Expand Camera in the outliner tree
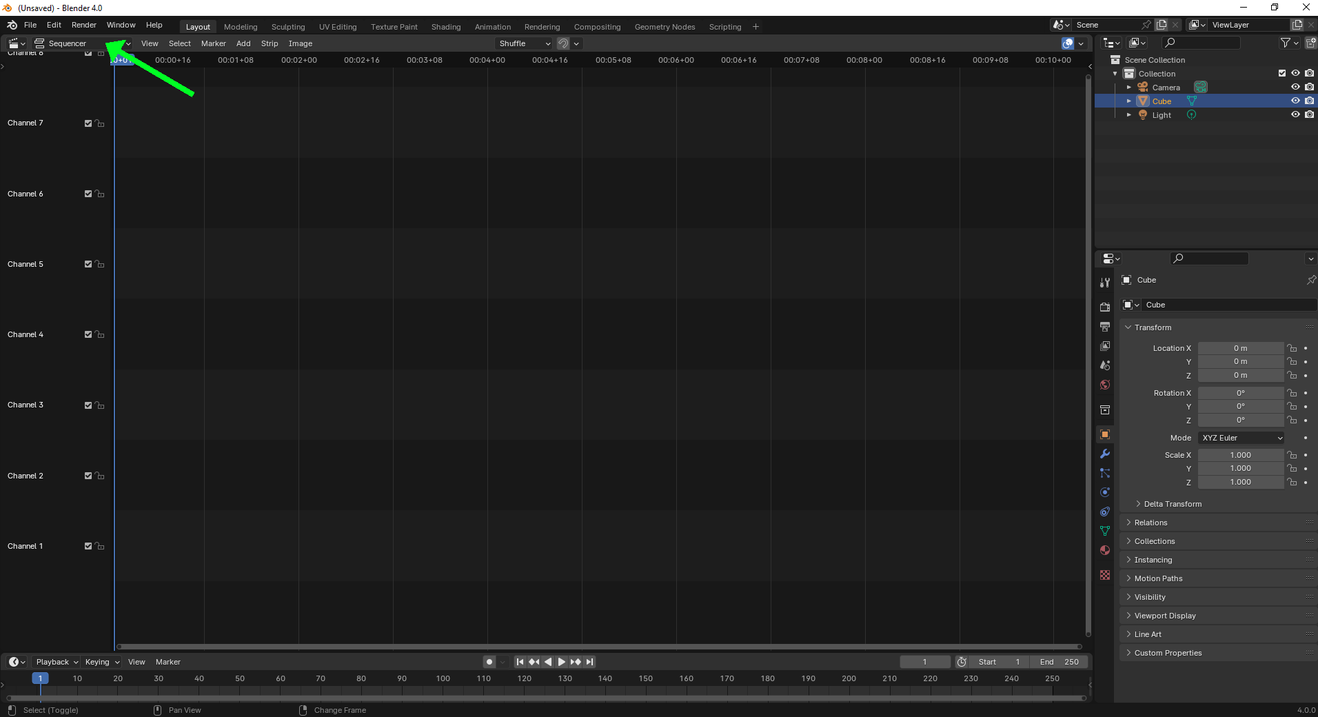The image size is (1318, 717). pos(1129,88)
